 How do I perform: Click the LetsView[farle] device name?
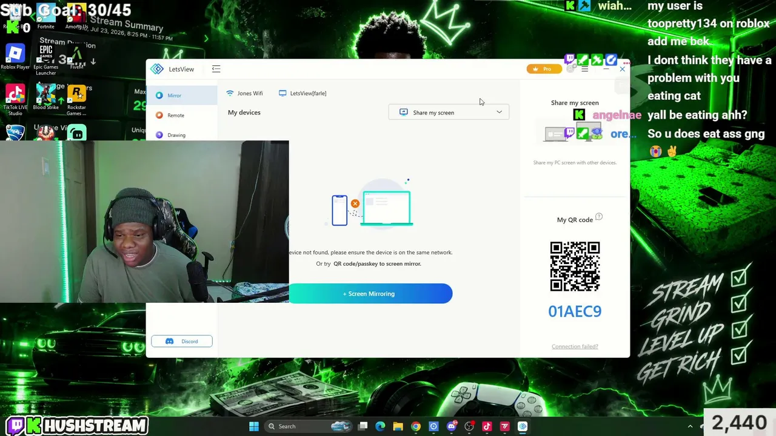tap(303, 93)
